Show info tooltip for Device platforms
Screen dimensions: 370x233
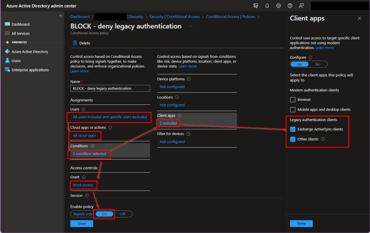189,79
